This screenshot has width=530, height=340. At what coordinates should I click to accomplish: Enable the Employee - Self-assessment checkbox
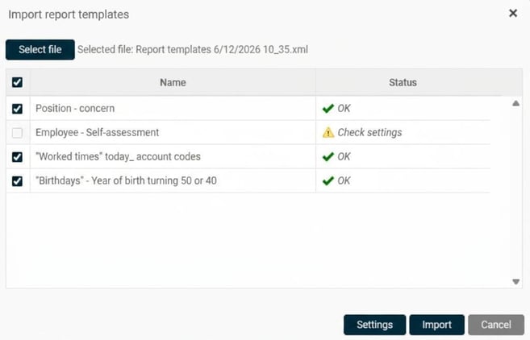coord(17,133)
